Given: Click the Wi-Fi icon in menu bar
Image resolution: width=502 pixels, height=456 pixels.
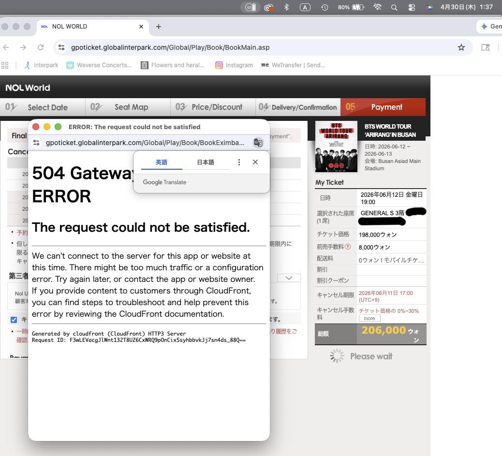Looking at the screenshot, I should (377, 7).
